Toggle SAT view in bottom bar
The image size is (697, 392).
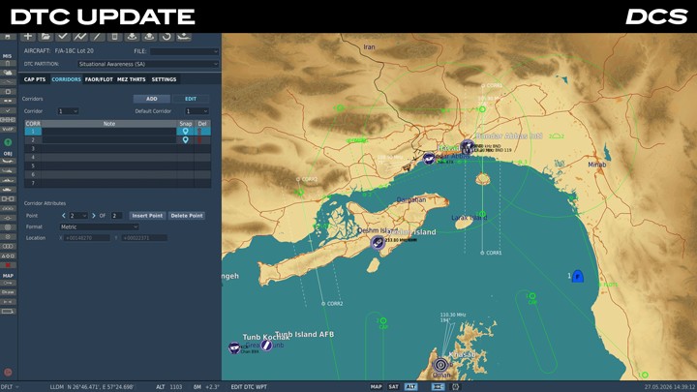(x=393, y=386)
